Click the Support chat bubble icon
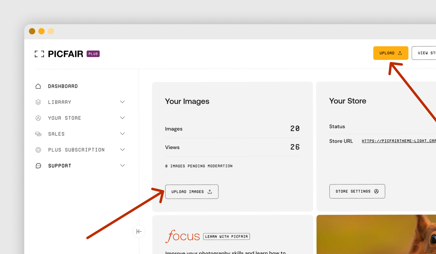Image resolution: width=436 pixels, height=254 pixels. click(x=38, y=165)
